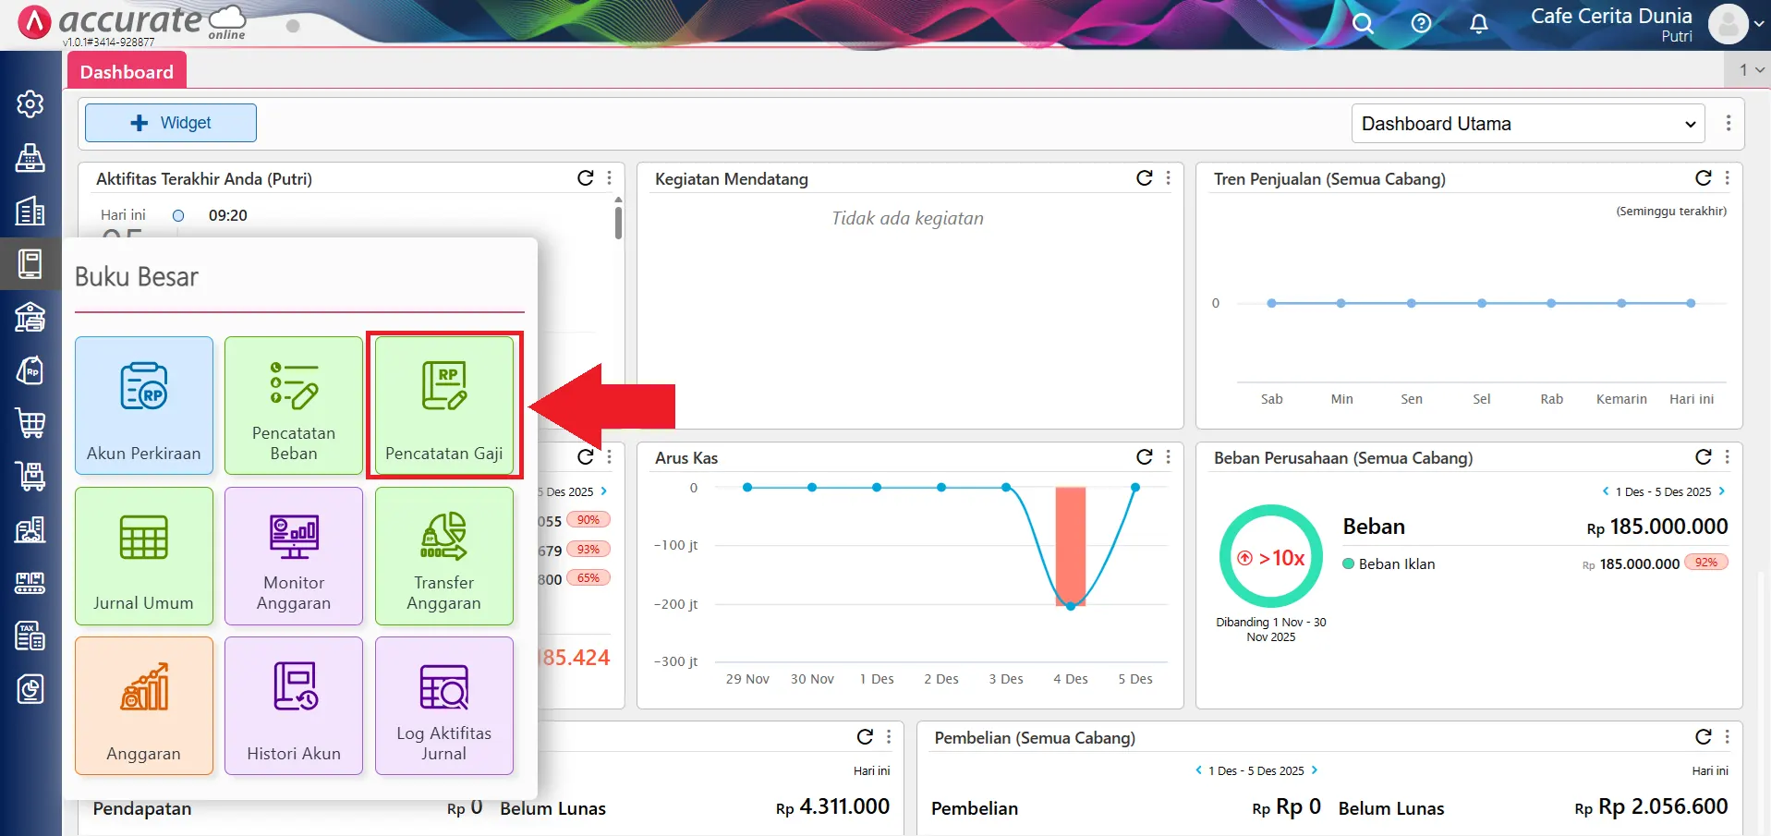Switch to the Dashboard tab
This screenshot has width=1771, height=836.
coord(127,72)
